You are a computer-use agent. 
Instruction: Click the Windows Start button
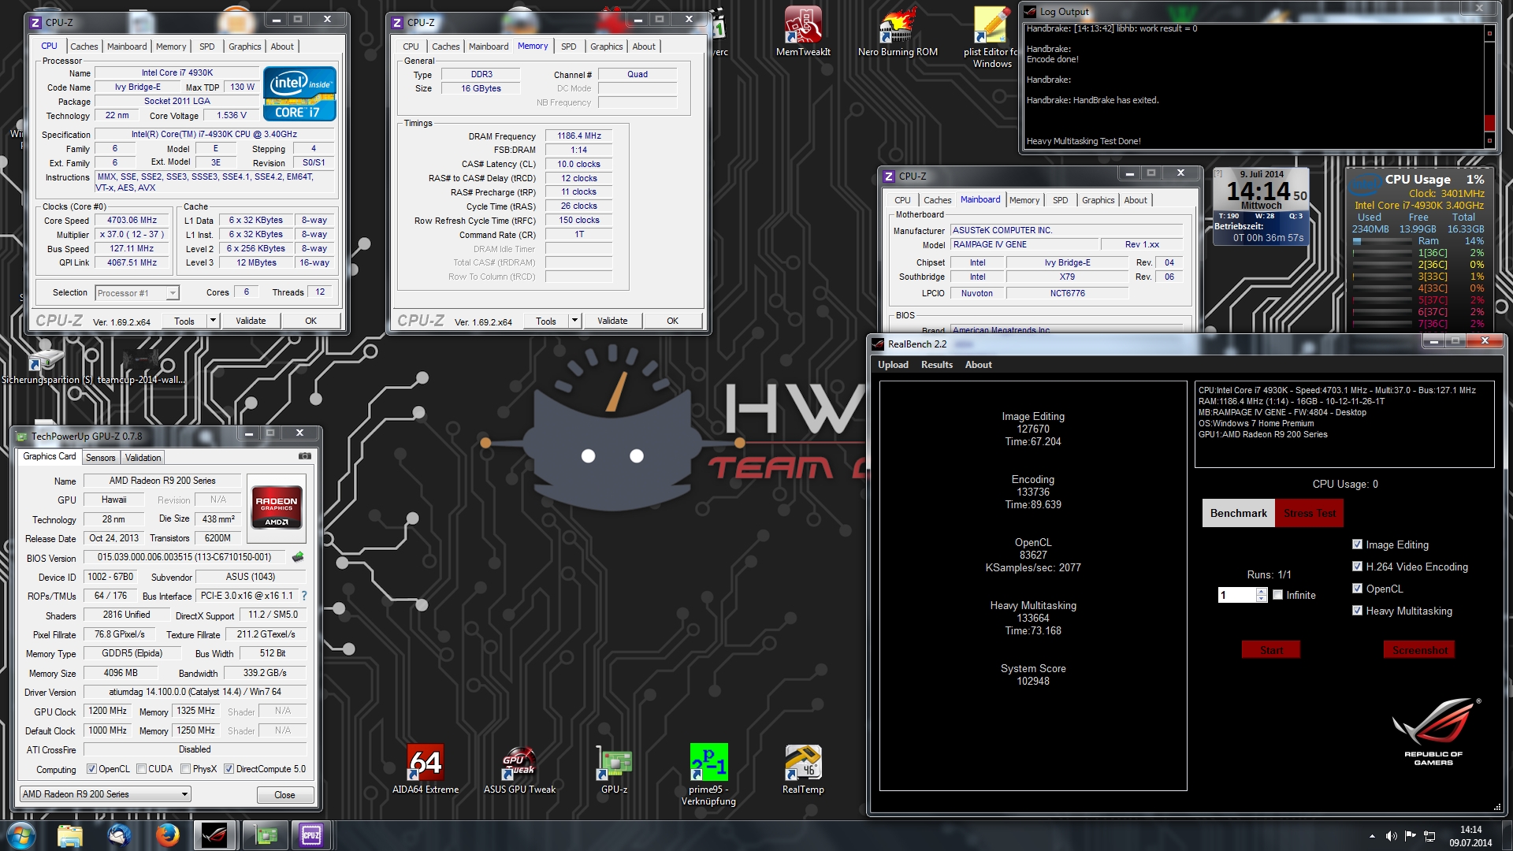tap(20, 835)
